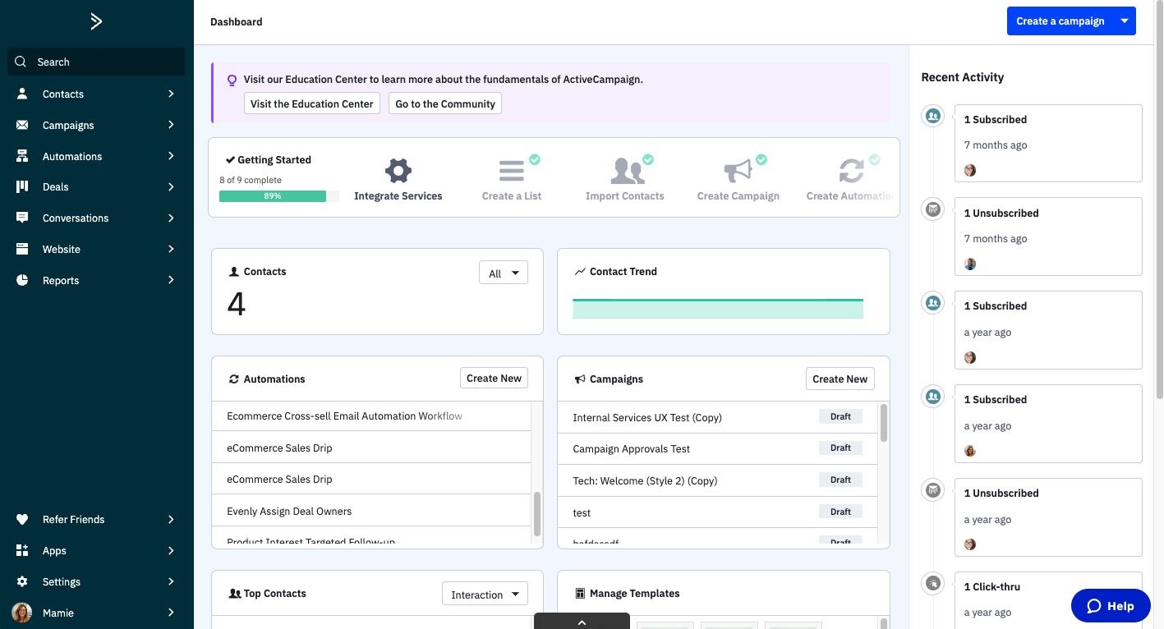Open Settings in the sidebar
Image resolution: width=1164 pixels, height=629 pixels.
[x=96, y=581]
